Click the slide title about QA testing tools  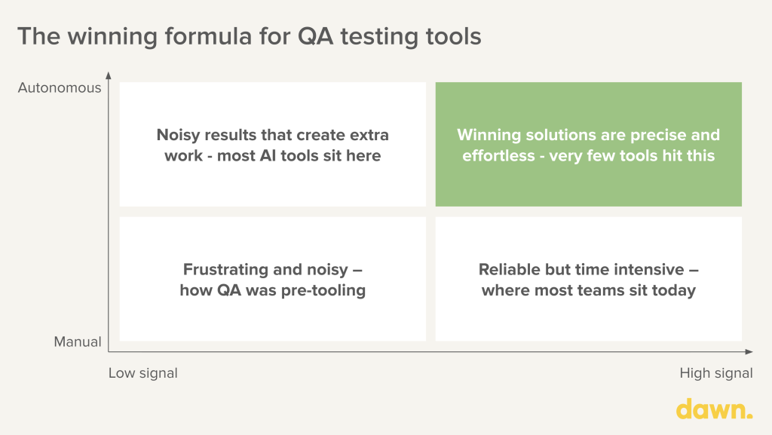click(250, 36)
